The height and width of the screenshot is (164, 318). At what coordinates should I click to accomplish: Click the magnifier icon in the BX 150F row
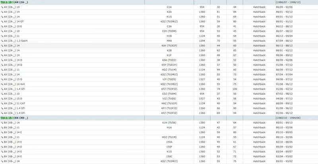point(2,147)
